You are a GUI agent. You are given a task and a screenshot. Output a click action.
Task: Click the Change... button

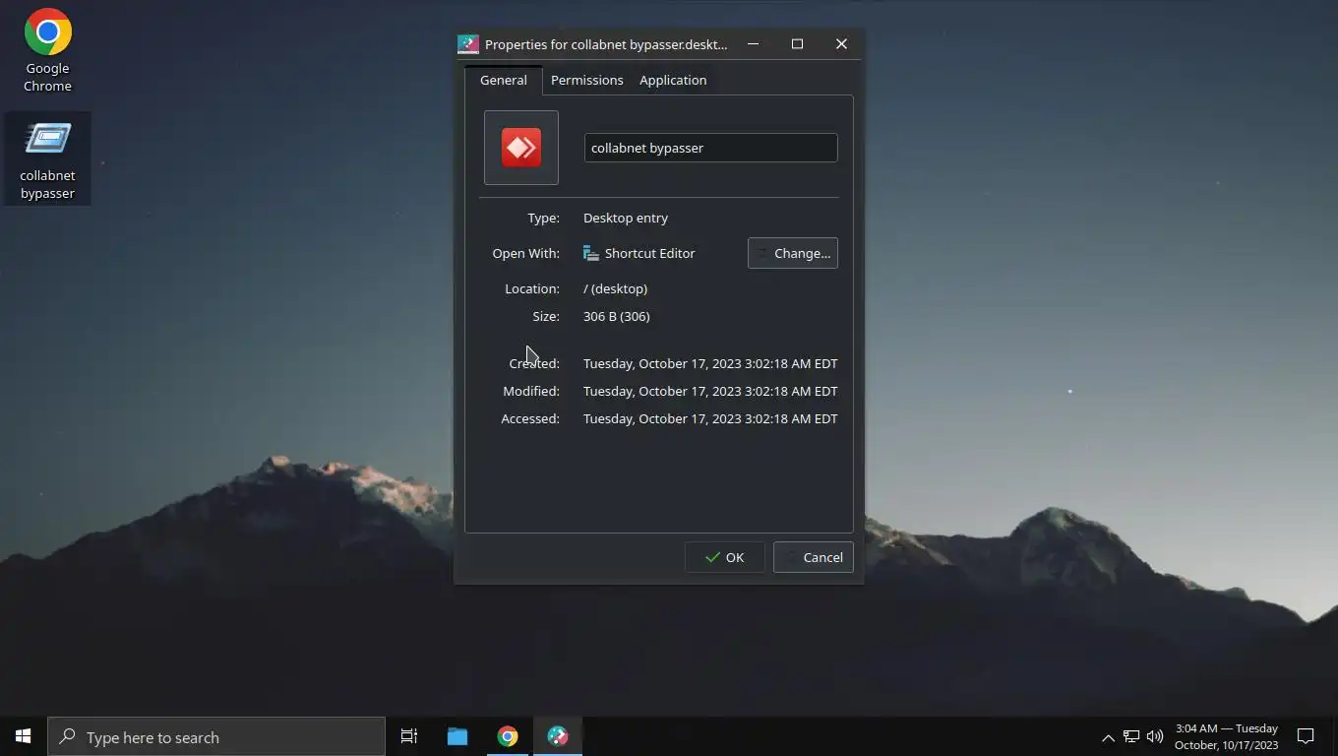click(793, 253)
